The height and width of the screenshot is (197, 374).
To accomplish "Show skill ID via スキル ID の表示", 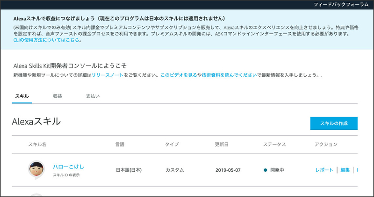I will pos(66,175).
